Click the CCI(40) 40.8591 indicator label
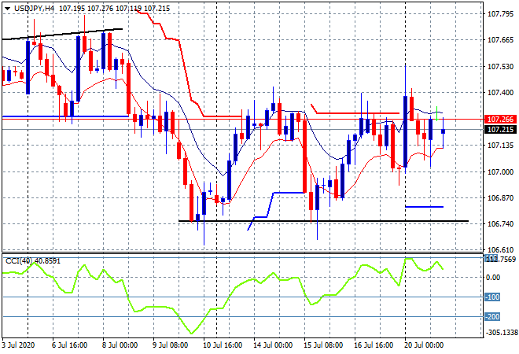The width and height of the screenshot is (519, 354). point(33,261)
